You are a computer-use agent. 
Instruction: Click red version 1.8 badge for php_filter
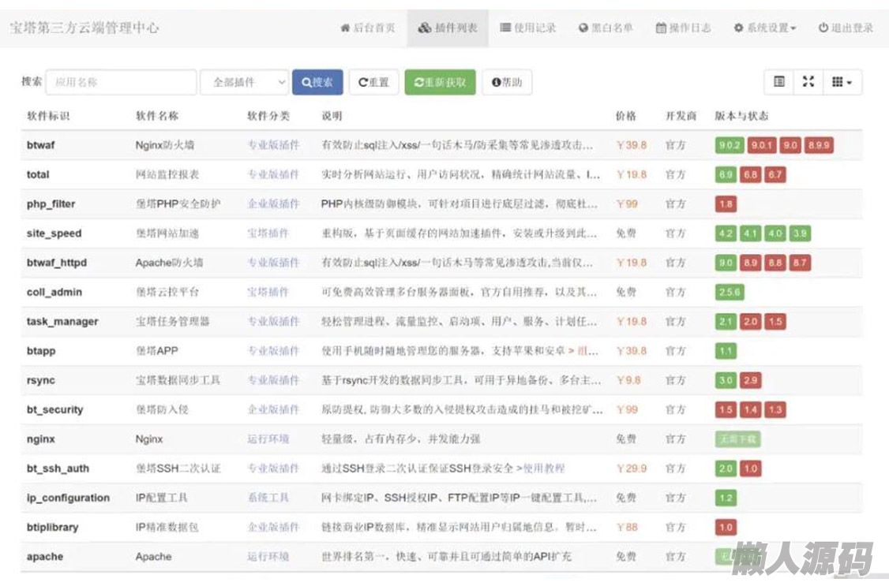click(726, 204)
